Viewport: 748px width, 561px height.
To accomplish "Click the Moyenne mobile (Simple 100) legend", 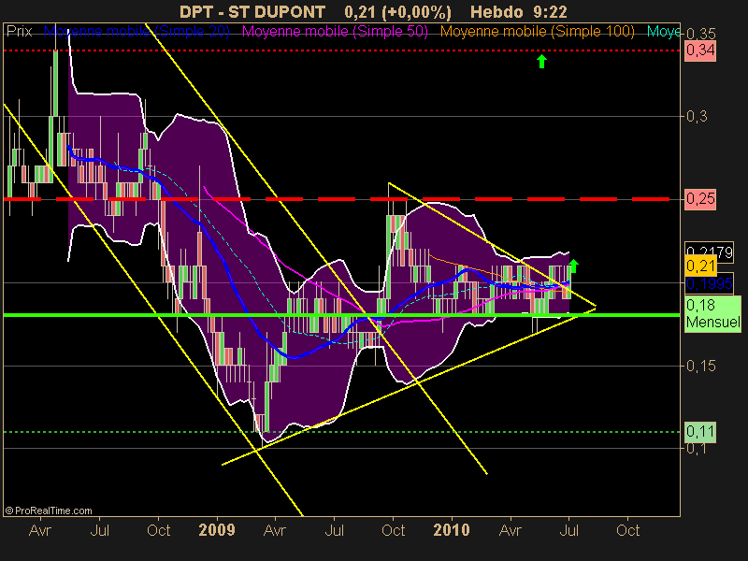I will (x=538, y=32).
